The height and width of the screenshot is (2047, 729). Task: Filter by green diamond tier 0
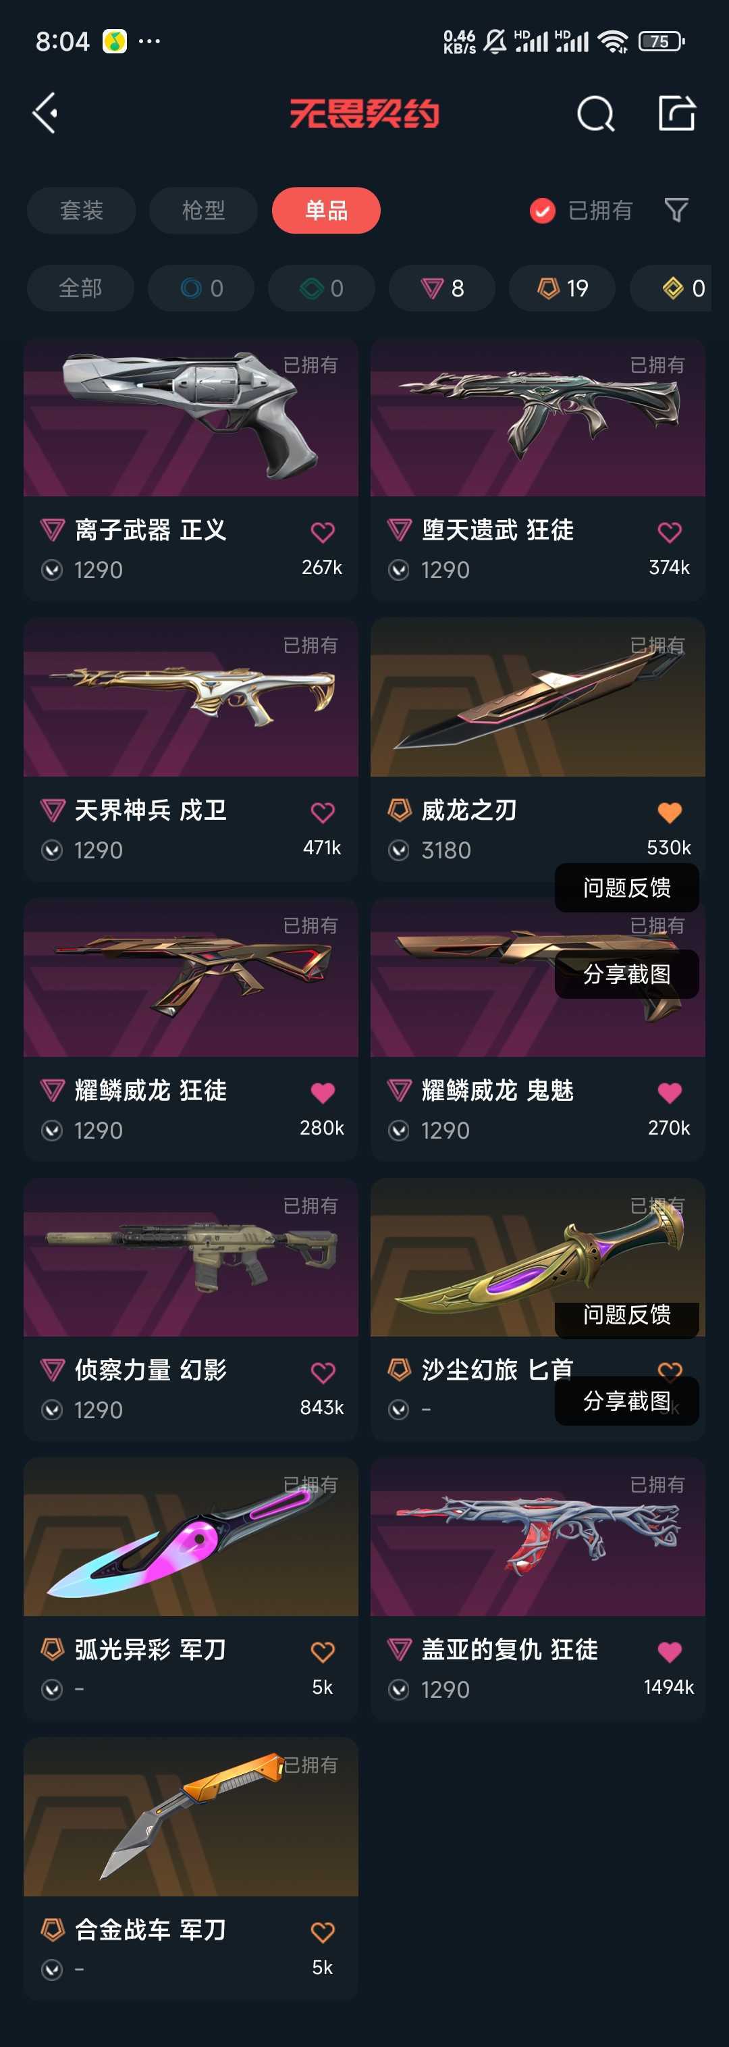(x=321, y=288)
